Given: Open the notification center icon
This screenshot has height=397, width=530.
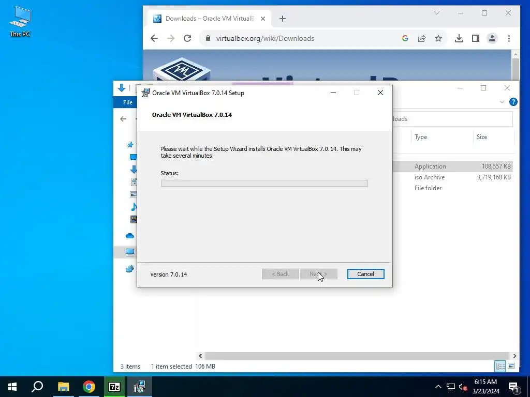Looking at the screenshot, I should 514,387.
